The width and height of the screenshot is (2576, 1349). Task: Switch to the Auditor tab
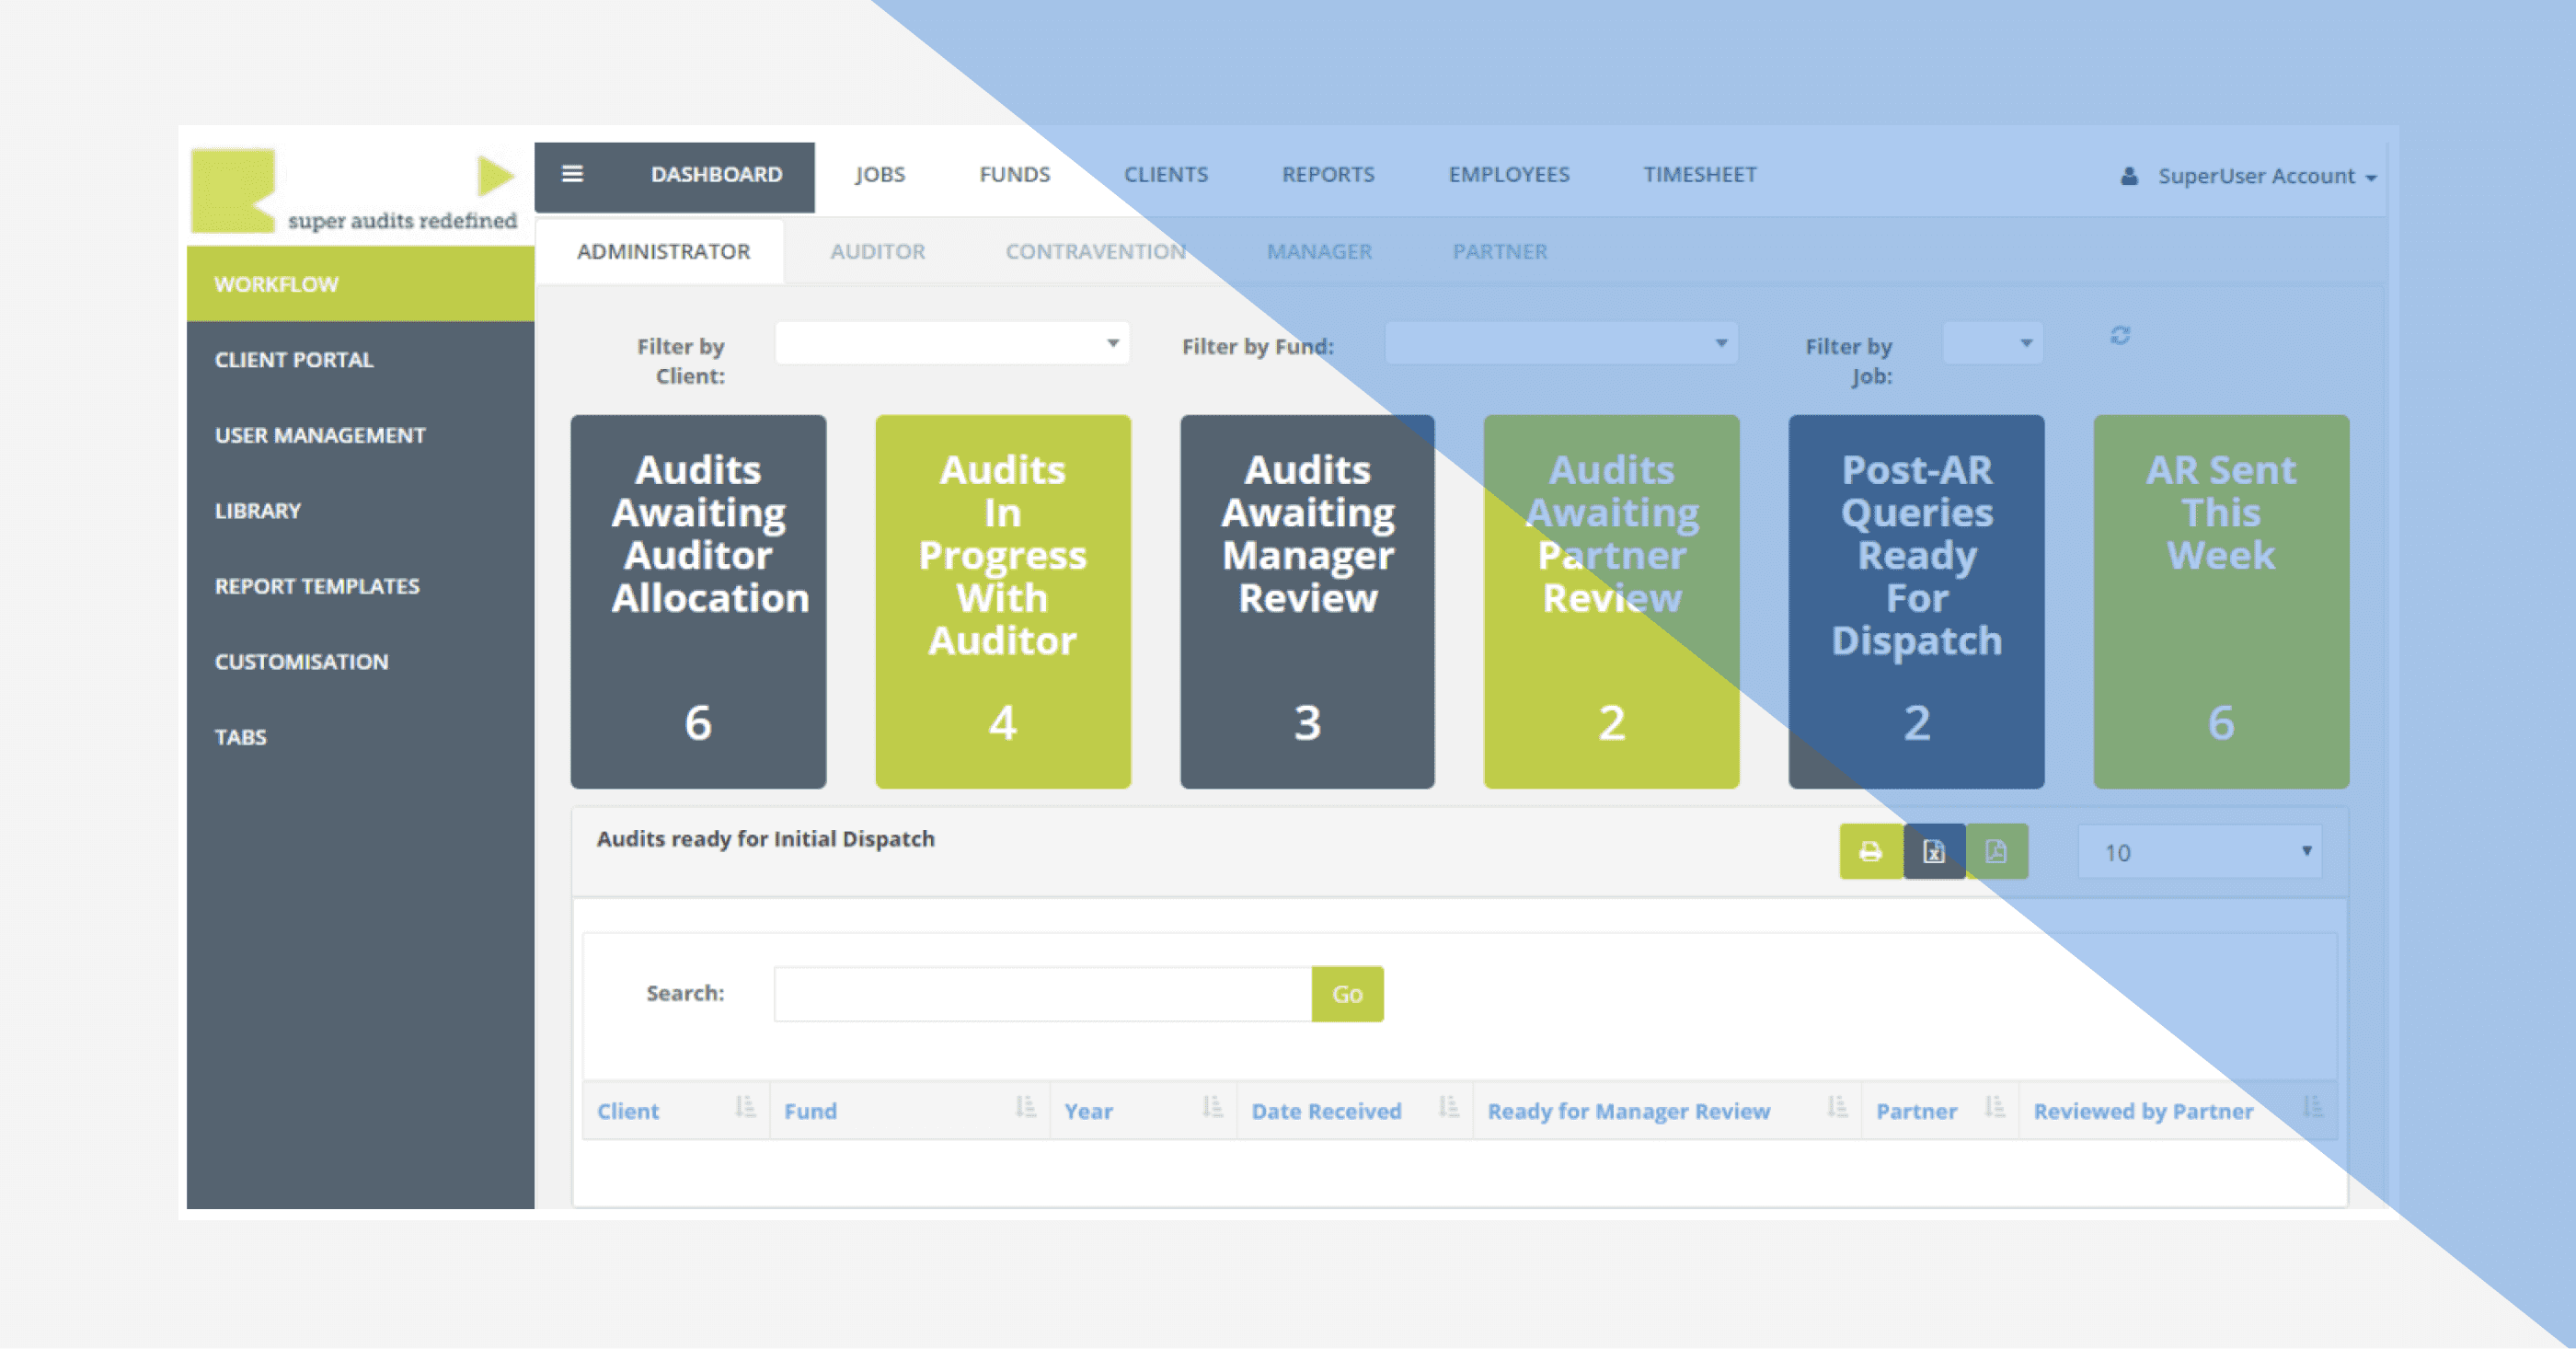tap(876, 251)
